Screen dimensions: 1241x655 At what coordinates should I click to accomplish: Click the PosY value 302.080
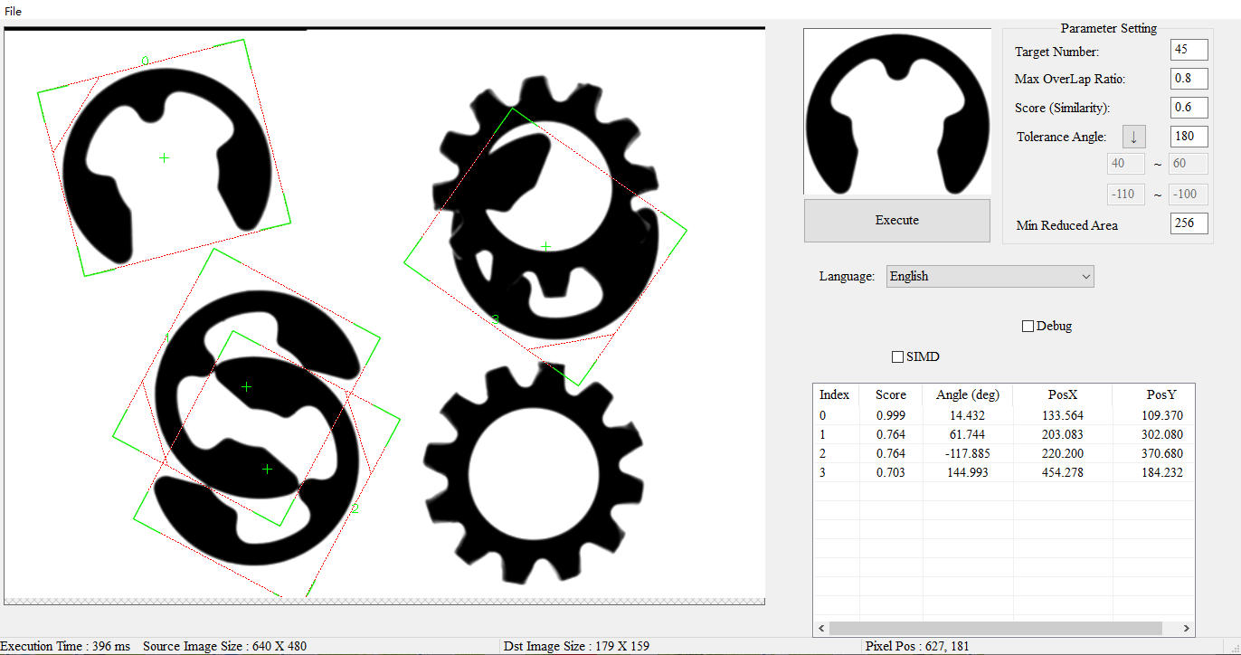[x=1161, y=434]
